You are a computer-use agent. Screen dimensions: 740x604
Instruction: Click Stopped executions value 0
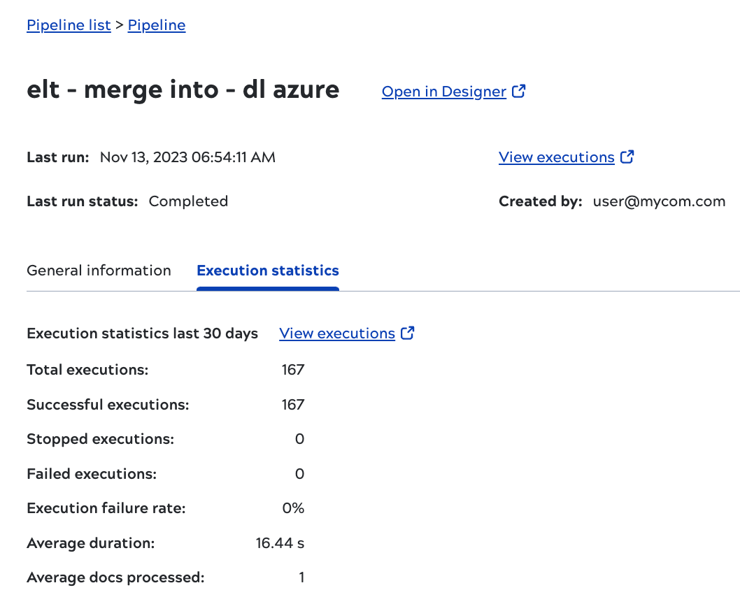[299, 439]
